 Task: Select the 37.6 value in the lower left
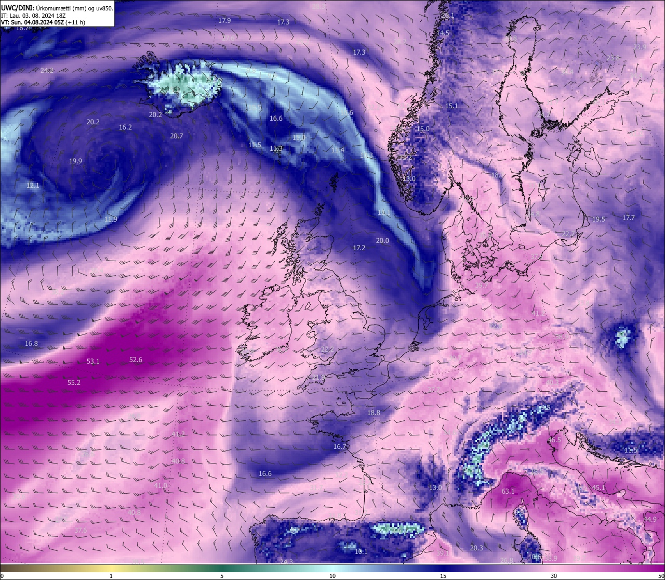click(81, 531)
